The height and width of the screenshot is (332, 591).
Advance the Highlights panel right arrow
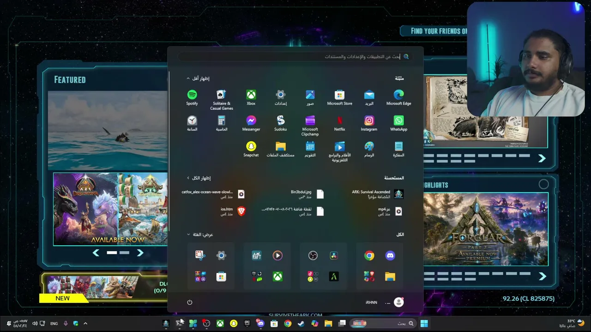coord(542,276)
